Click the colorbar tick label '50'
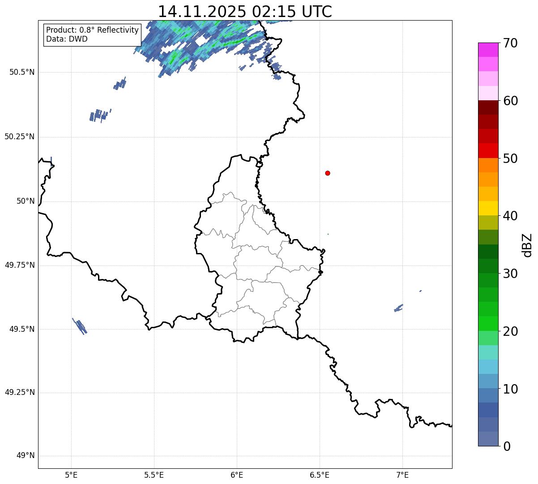Image resolution: width=538 pixels, height=484 pixels. point(510,158)
